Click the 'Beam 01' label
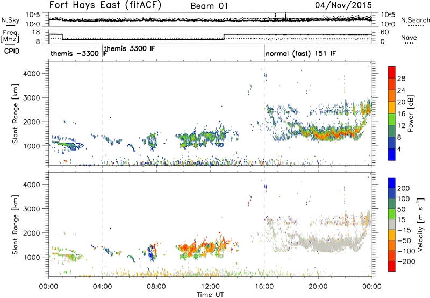The image size is (430, 298). (x=209, y=6)
